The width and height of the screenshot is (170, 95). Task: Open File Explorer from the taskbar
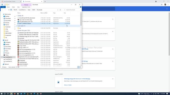[11, 94]
